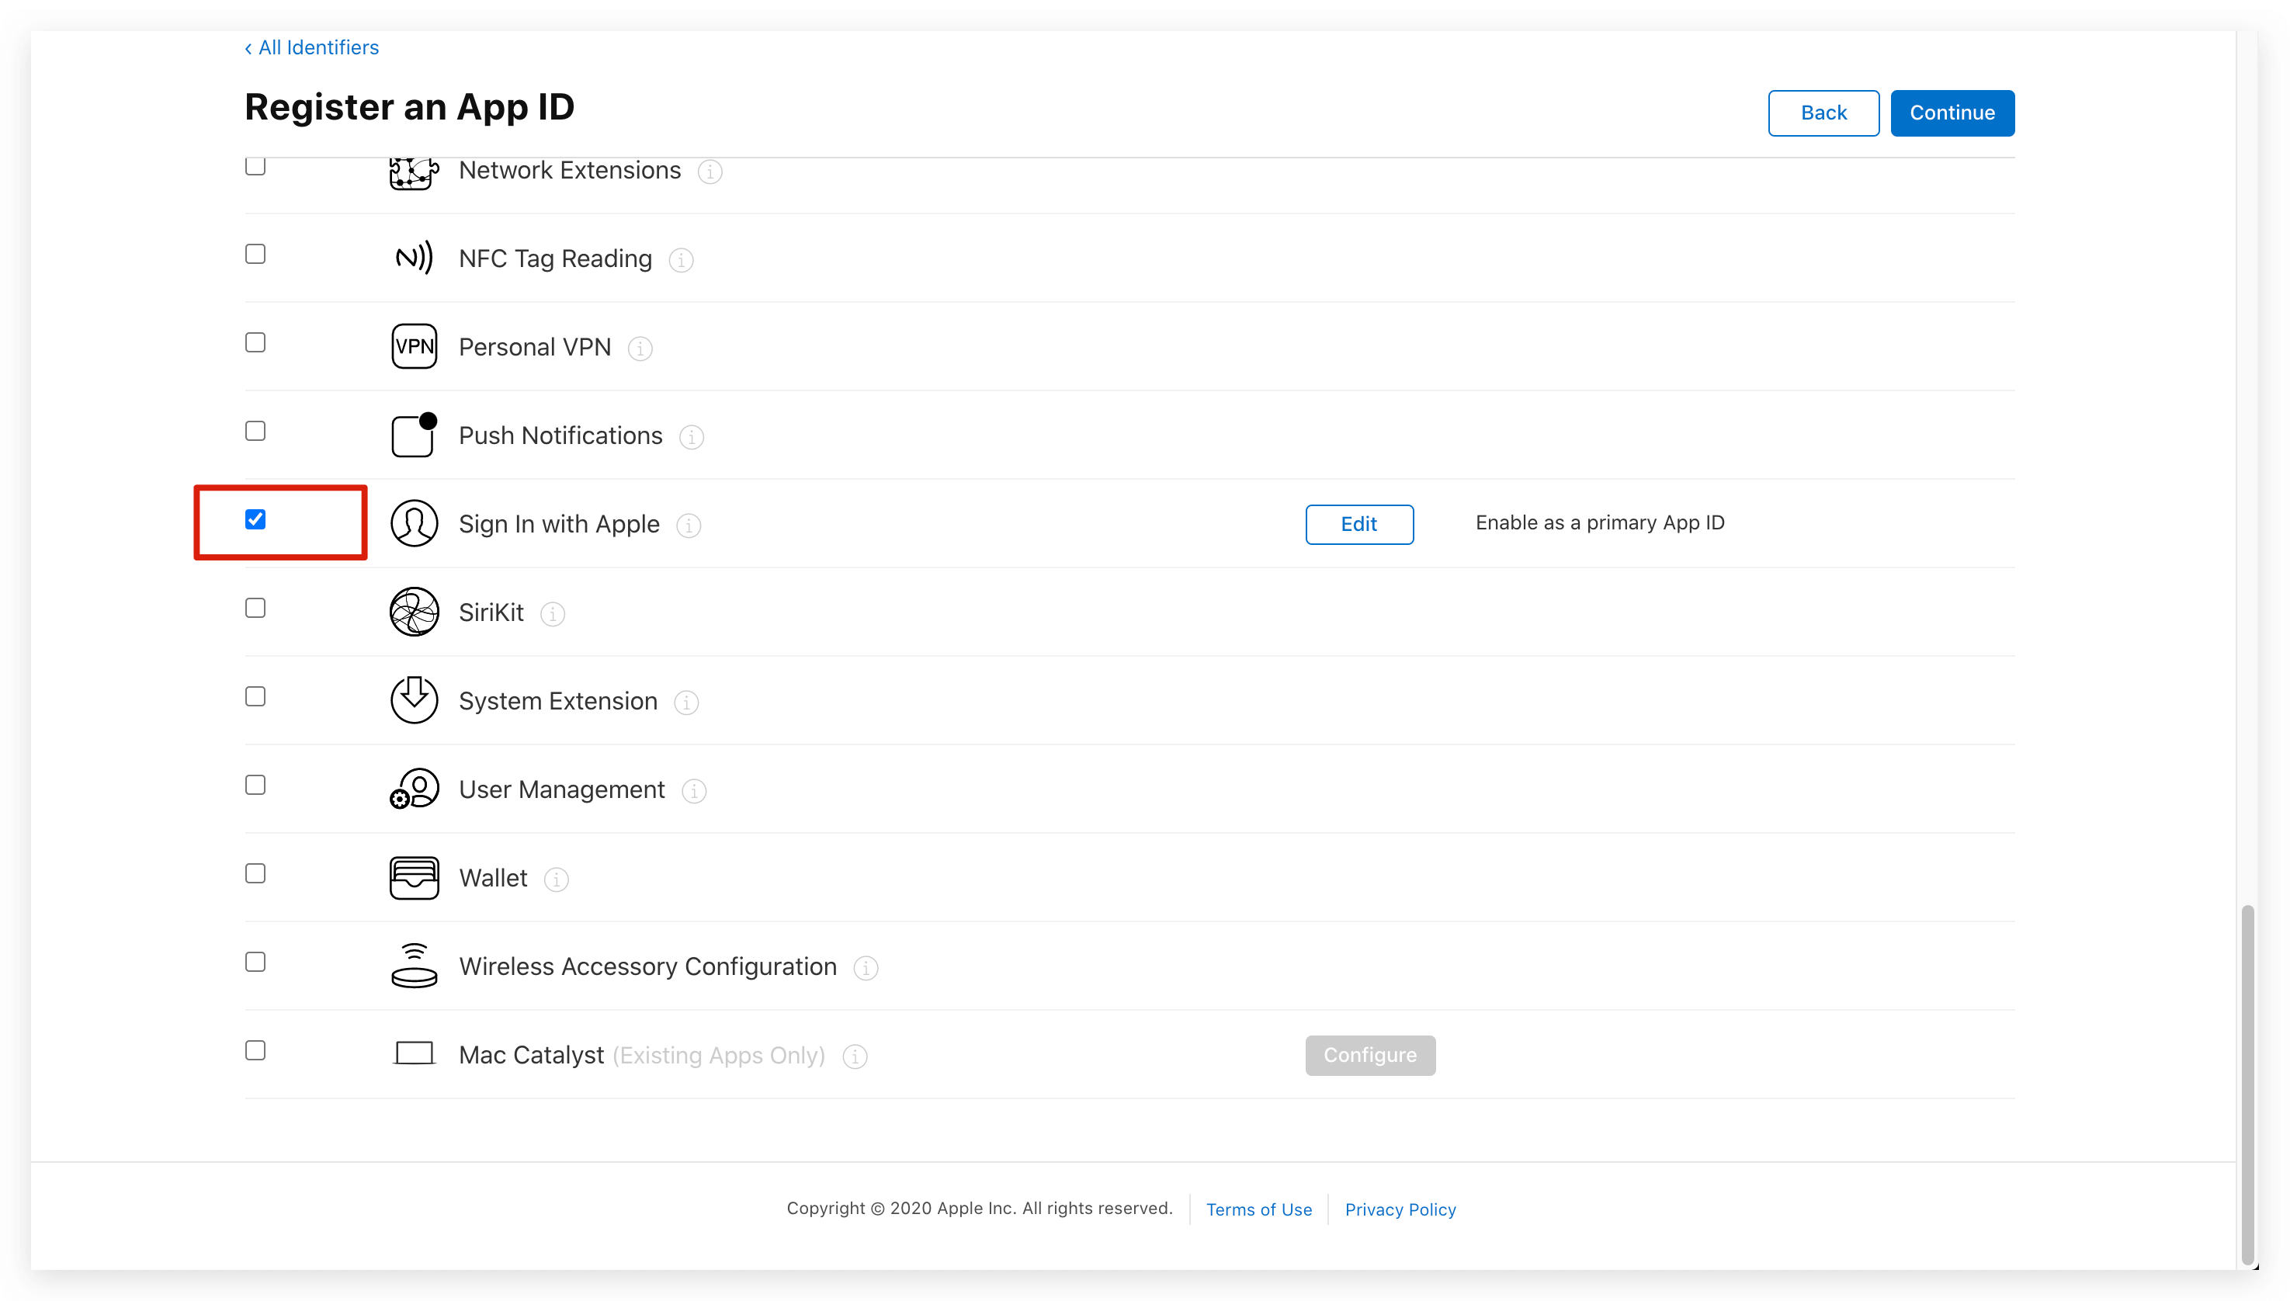2290x1301 pixels.
Task: Click the info icon beside Wallet
Action: [x=556, y=879]
